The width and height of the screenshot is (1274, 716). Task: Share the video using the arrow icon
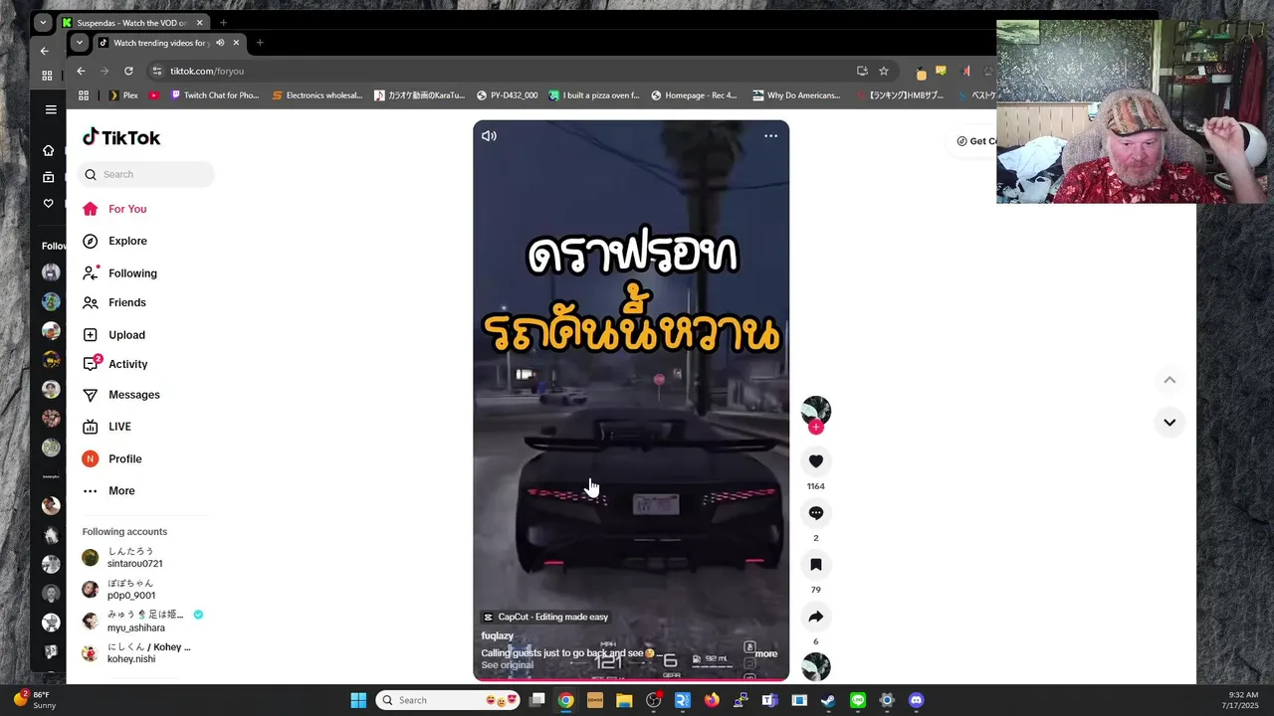click(816, 617)
